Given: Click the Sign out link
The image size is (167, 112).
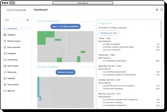Looking at the screenshot, I should click(x=11, y=91).
